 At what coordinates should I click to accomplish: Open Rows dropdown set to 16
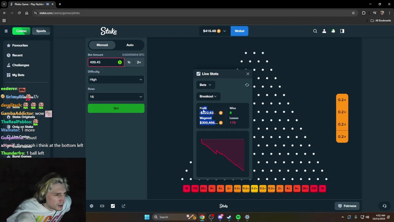[x=116, y=97]
